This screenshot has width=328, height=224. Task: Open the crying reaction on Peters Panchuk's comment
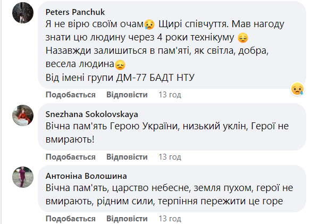point(297,89)
